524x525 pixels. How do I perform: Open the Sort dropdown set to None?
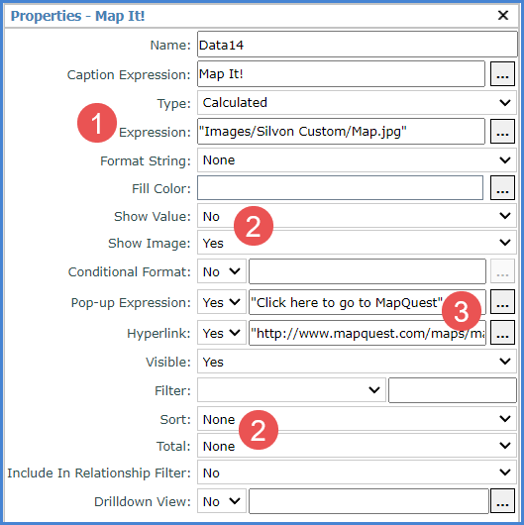tap(357, 419)
